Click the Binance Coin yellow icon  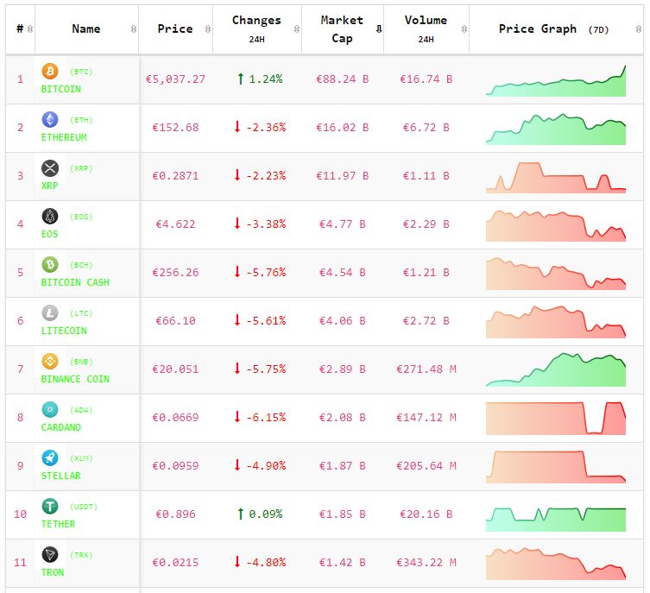click(50, 361)
